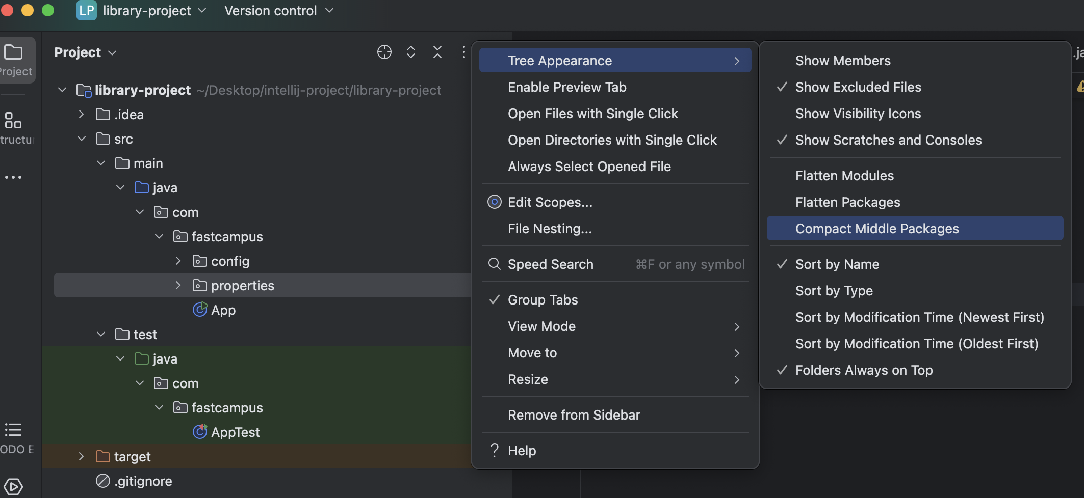Toggle Show Excluded Files option
This screenshot has width=1084, height=498.
[x=858, y=87]
